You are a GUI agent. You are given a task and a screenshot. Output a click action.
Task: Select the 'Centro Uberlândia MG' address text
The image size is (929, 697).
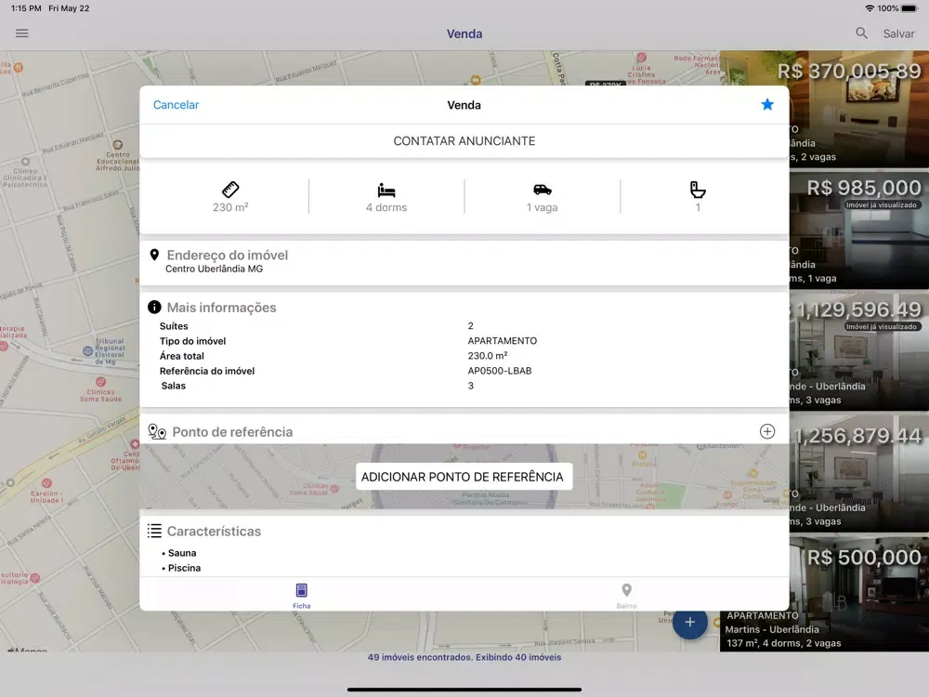[214, 270]
